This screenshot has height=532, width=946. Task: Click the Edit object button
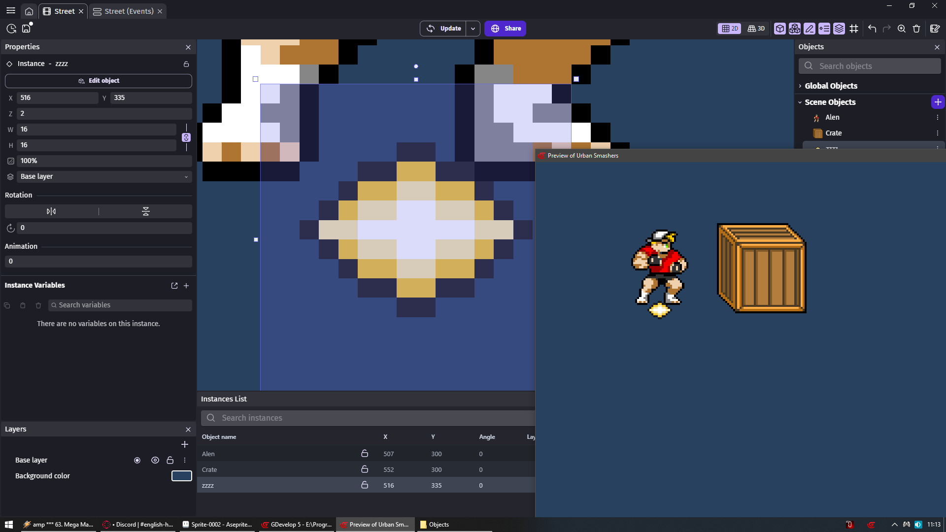[99, 81]
